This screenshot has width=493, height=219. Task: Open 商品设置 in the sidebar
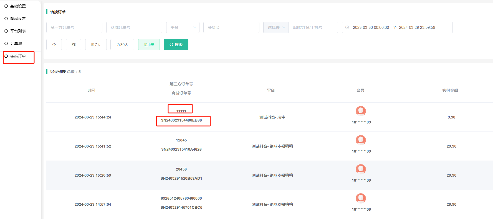tap(18, 19)
